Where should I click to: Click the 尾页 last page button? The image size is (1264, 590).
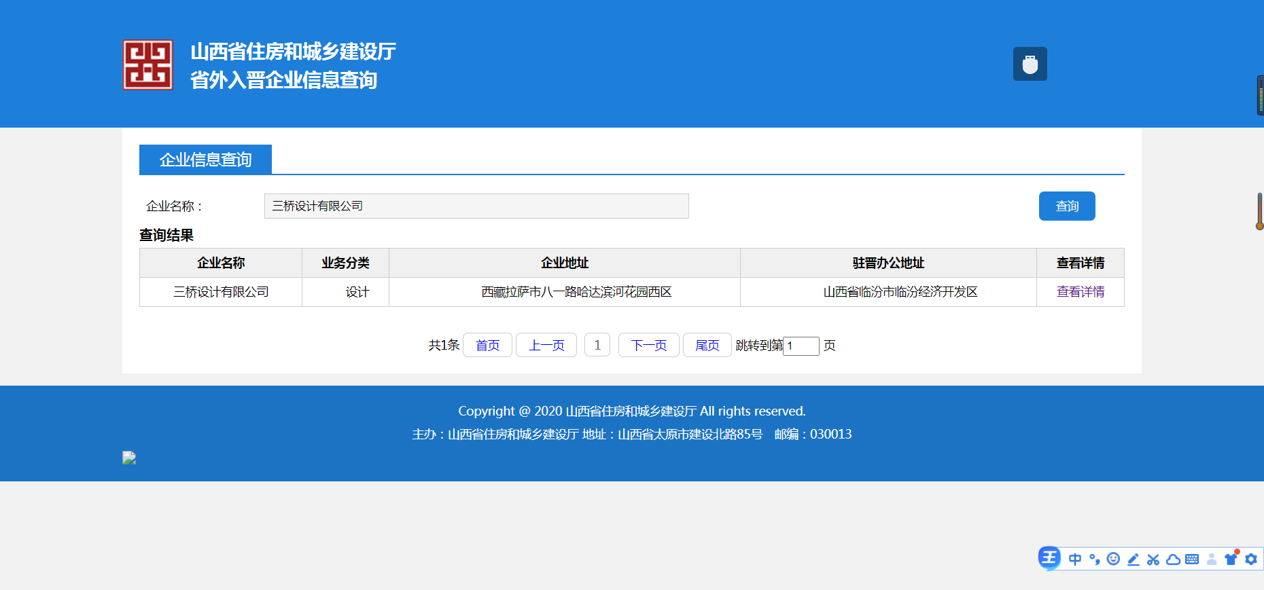click(707, 345)
